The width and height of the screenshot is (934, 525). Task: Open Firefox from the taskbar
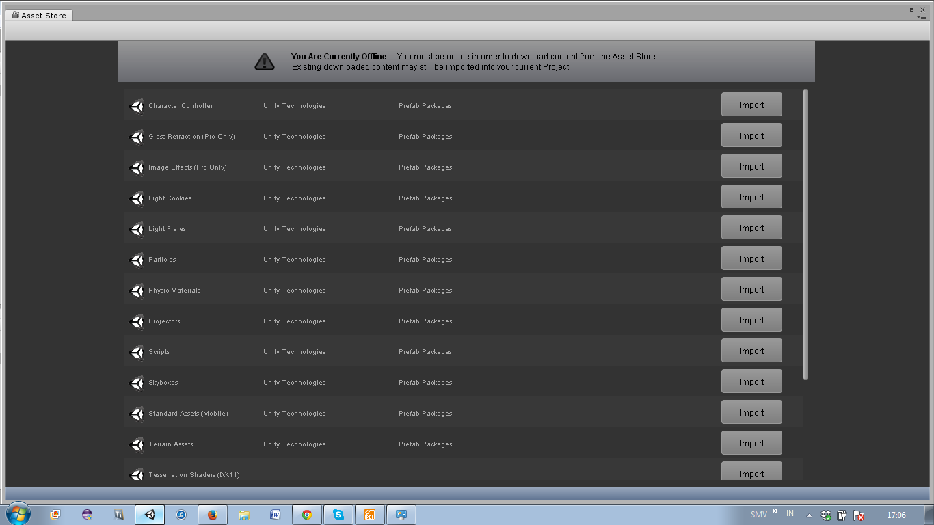(213, 515)
